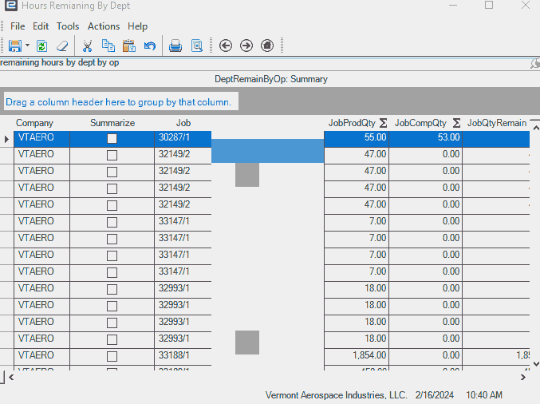Click the Refresh icon

[x=42, y=46]
